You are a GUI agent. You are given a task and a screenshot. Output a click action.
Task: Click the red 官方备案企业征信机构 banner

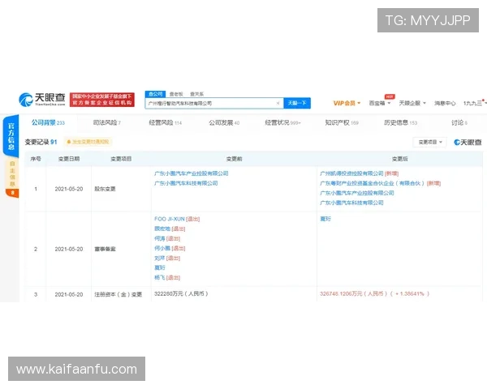click(x=102, y=100)
